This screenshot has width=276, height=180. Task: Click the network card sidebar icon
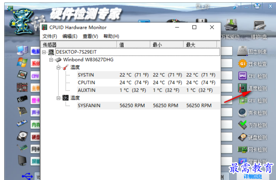(22, 148)
